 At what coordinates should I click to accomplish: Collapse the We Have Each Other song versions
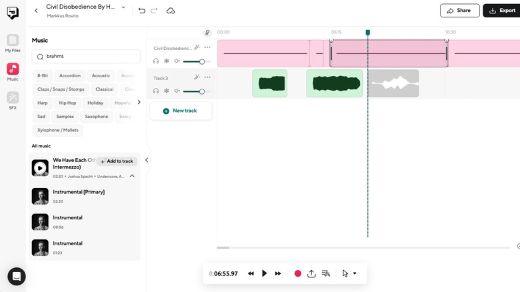click(132, 176)
